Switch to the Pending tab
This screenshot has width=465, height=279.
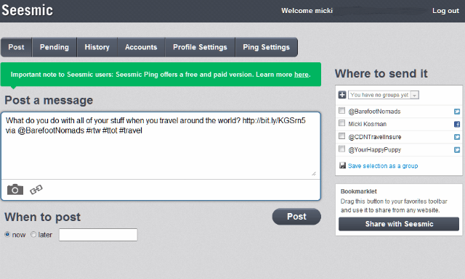tap(54, 47)
